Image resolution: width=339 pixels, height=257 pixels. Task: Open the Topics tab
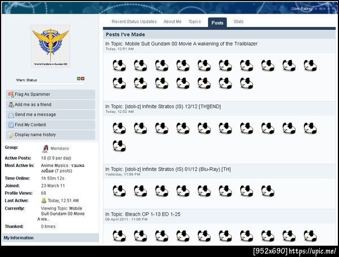194,22
